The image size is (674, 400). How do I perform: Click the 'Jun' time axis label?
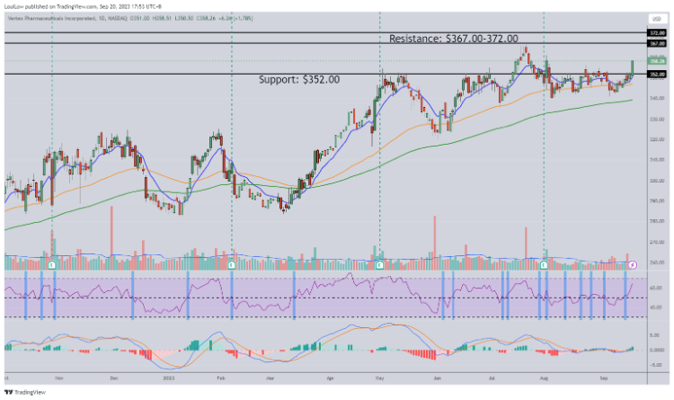(x=437, y=378)
